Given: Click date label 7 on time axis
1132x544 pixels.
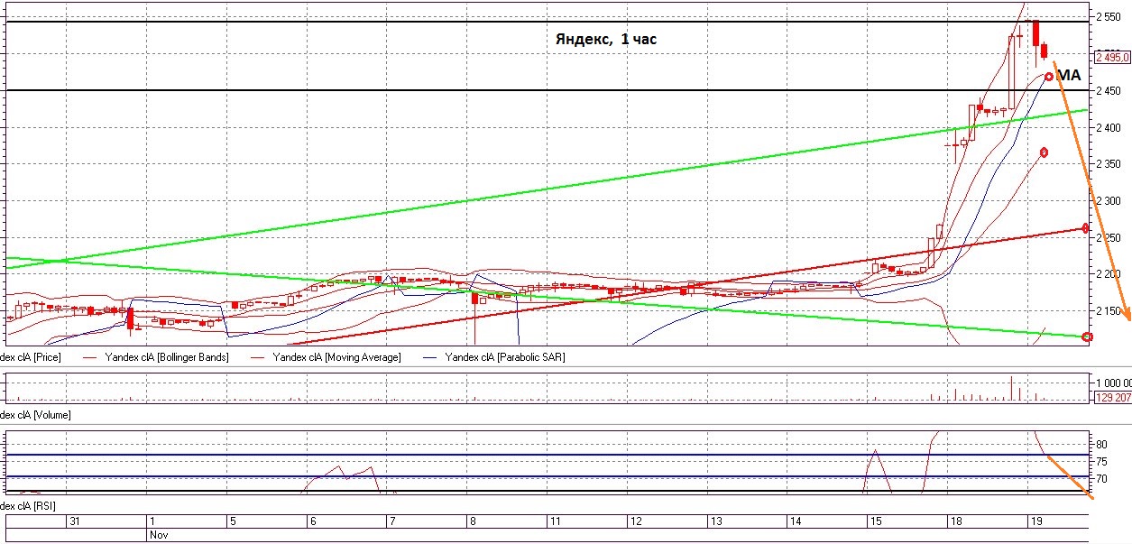Looking at the screenshot, I should (x=391, y=521).
